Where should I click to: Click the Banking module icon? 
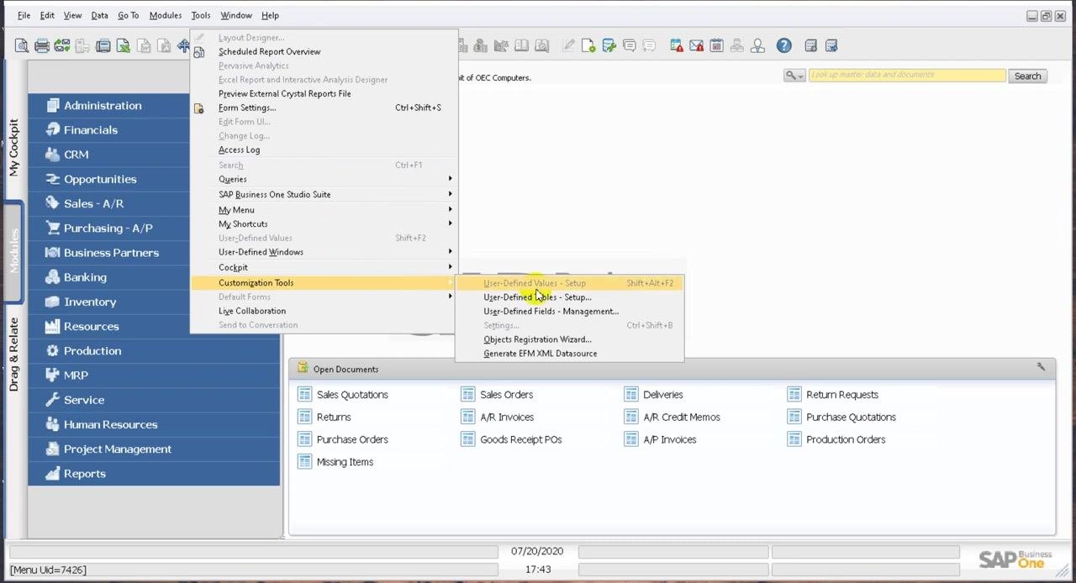(53, 277)
